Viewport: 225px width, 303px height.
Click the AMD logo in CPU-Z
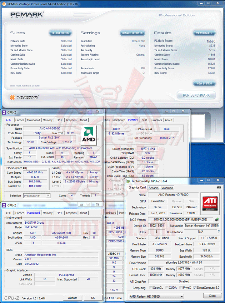tap(88, 135)
